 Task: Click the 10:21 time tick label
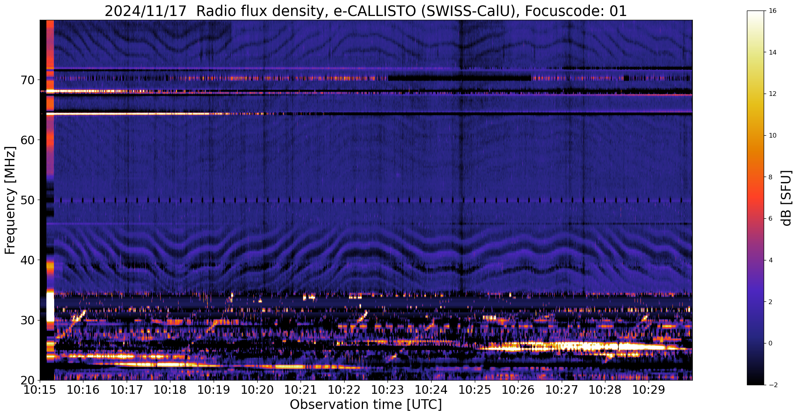(301, 390)
